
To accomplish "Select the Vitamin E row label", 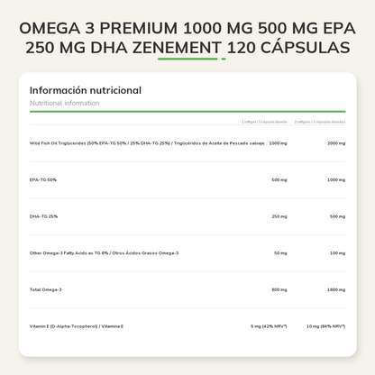I will [x=77, y=326].
